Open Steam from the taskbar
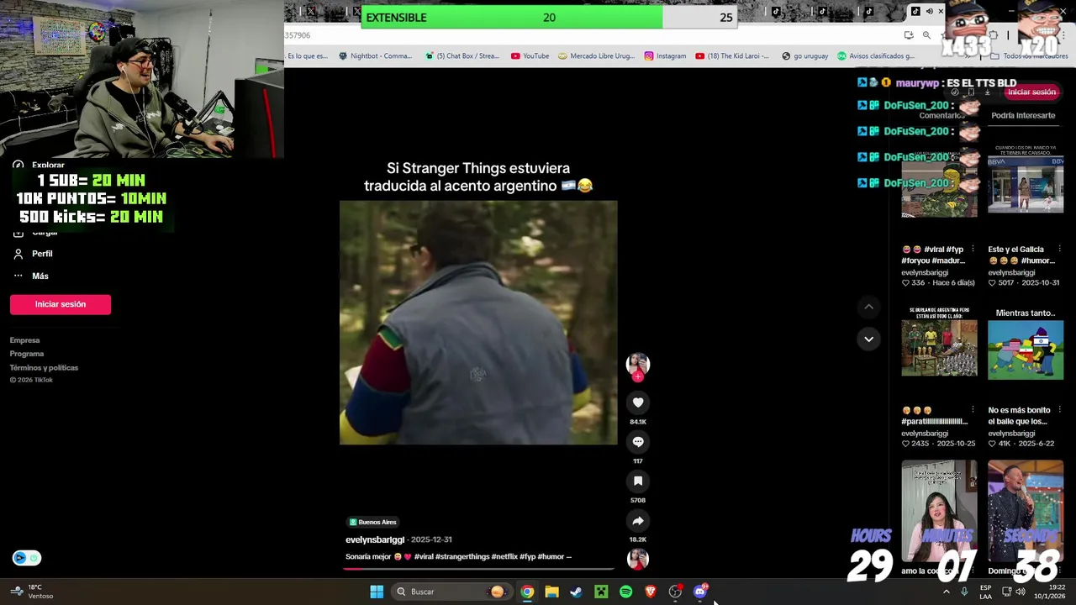Screen dimensions: 1076x605 pyautogui.click(x=576, y=592)
